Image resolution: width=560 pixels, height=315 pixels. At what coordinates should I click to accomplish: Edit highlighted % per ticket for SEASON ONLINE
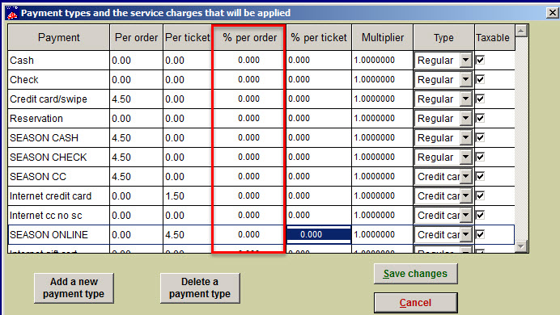pyautogui.click(x=319, y=234)
